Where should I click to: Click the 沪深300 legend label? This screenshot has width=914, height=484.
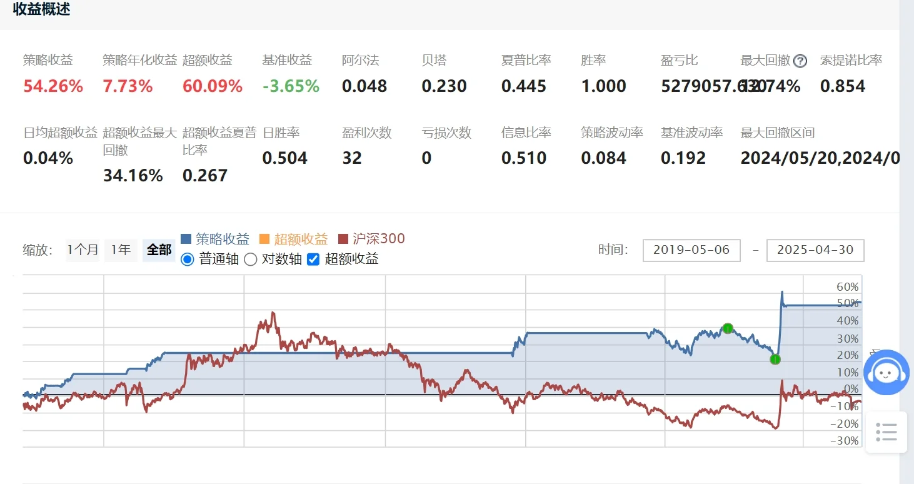tap(379, 239)
